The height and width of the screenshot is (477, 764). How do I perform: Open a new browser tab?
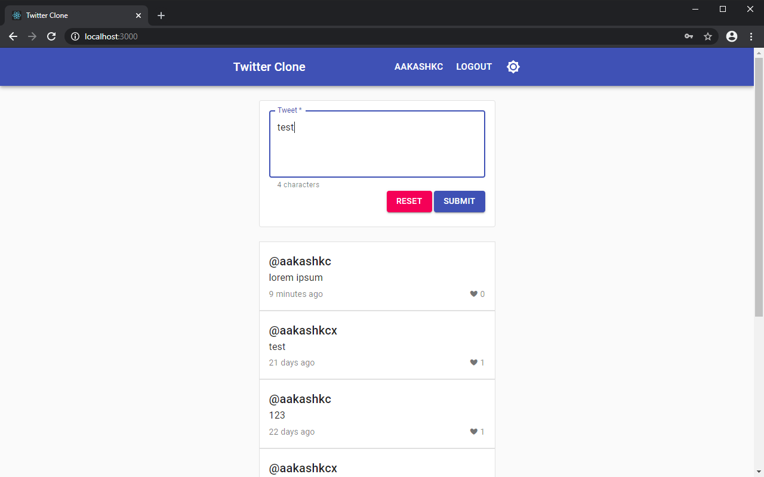click(x=161, y=16)
